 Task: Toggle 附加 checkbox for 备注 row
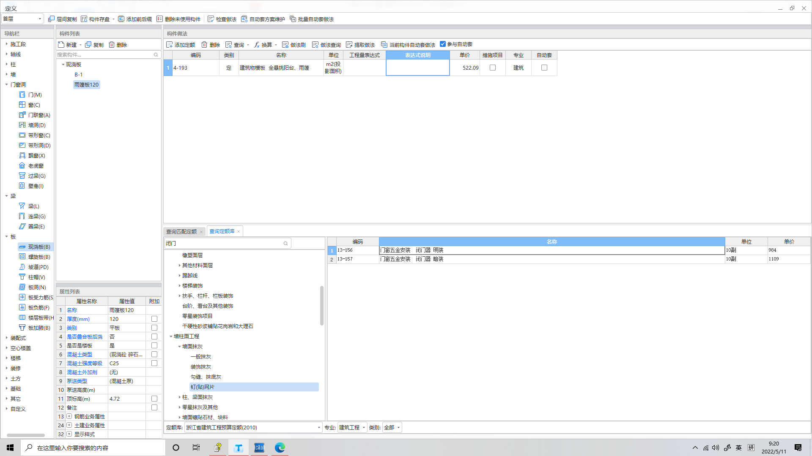(154, 408)
